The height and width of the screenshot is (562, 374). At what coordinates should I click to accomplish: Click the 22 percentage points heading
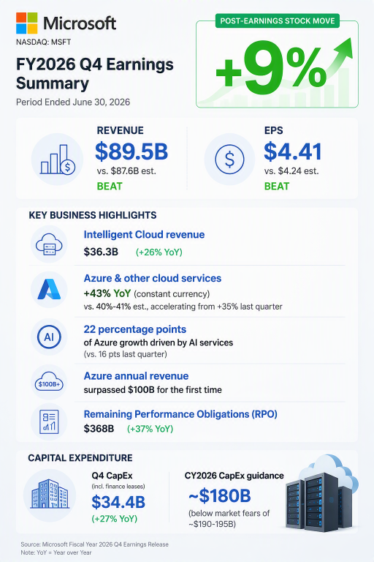click(x=135, y=329)
